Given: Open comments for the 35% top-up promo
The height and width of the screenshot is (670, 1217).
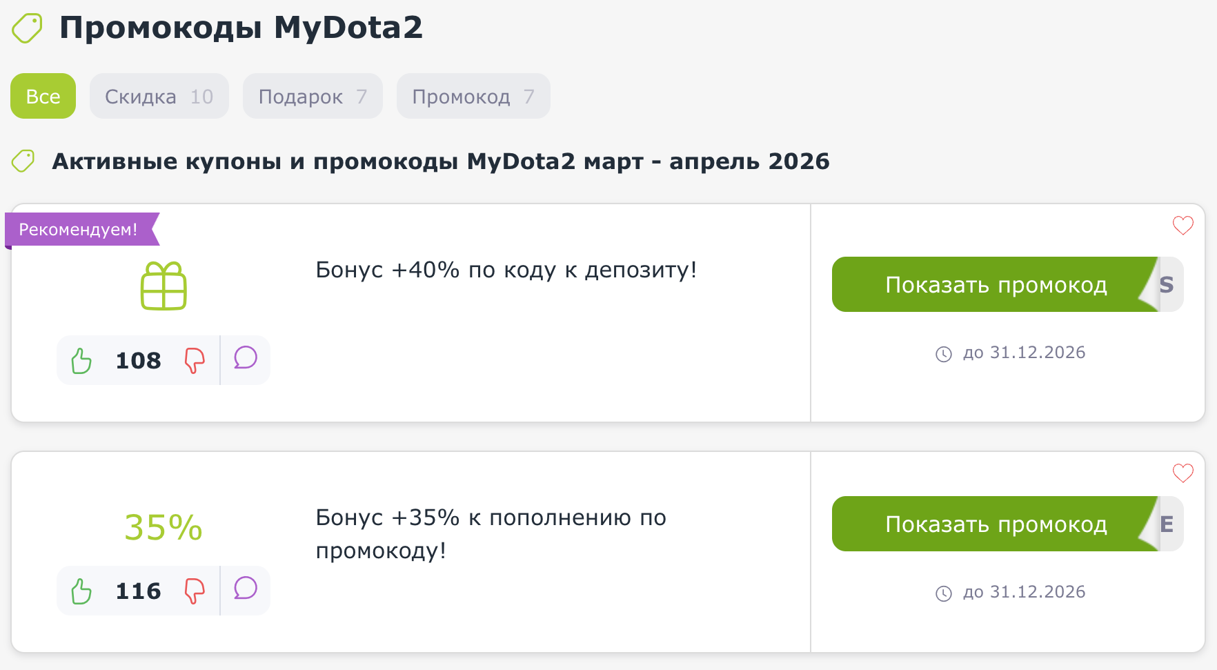Looking at the screenshot, I should point(245,590).
